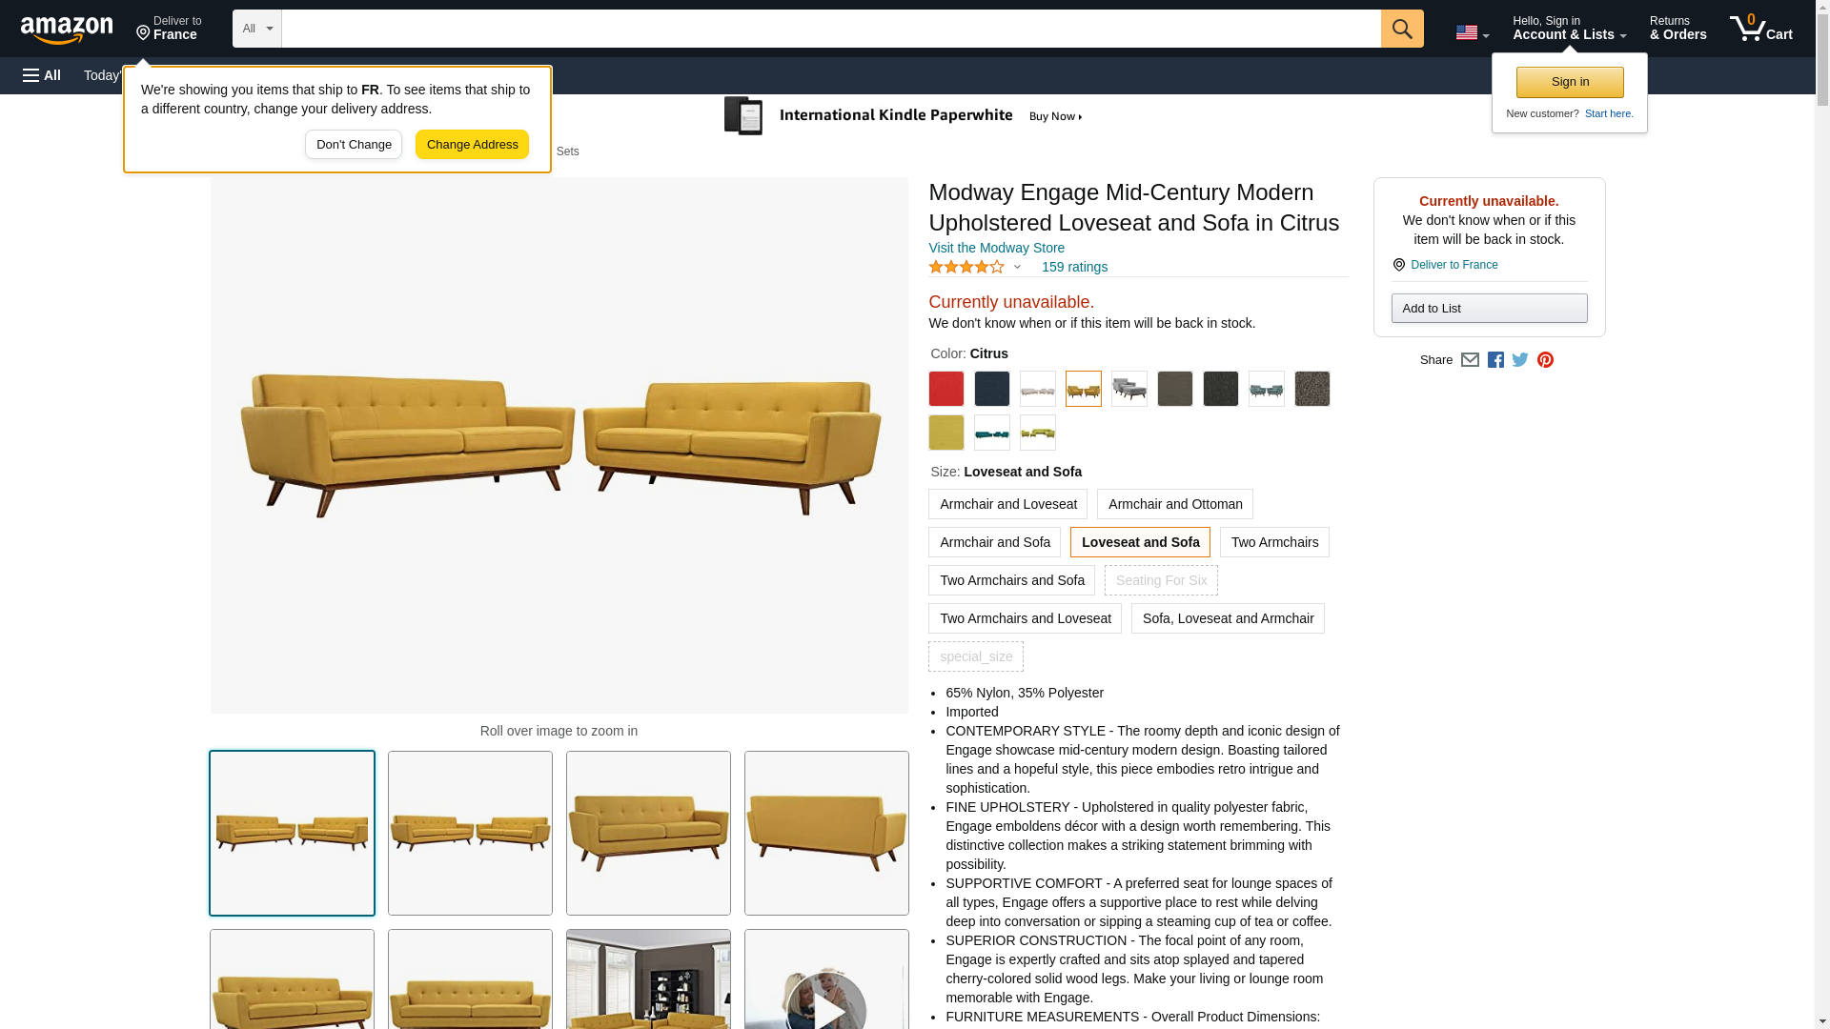Select the Armchair and Ottoman size option

pos(1175,504)
